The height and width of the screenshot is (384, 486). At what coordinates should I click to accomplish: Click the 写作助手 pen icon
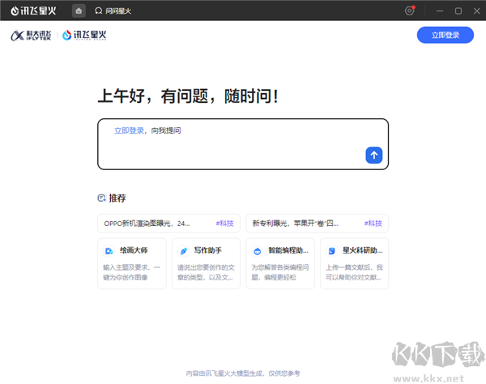pyautogui.click(x=184, y=250)
